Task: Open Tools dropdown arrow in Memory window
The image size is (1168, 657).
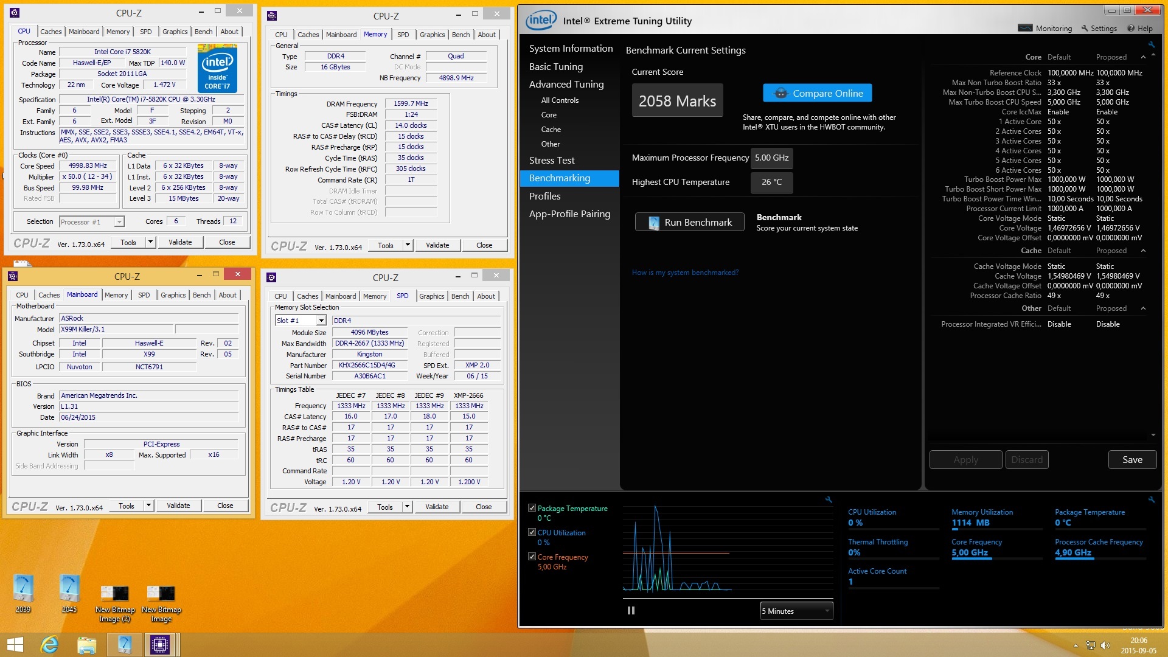Action: pyautogui.click(x=408, y=245)
